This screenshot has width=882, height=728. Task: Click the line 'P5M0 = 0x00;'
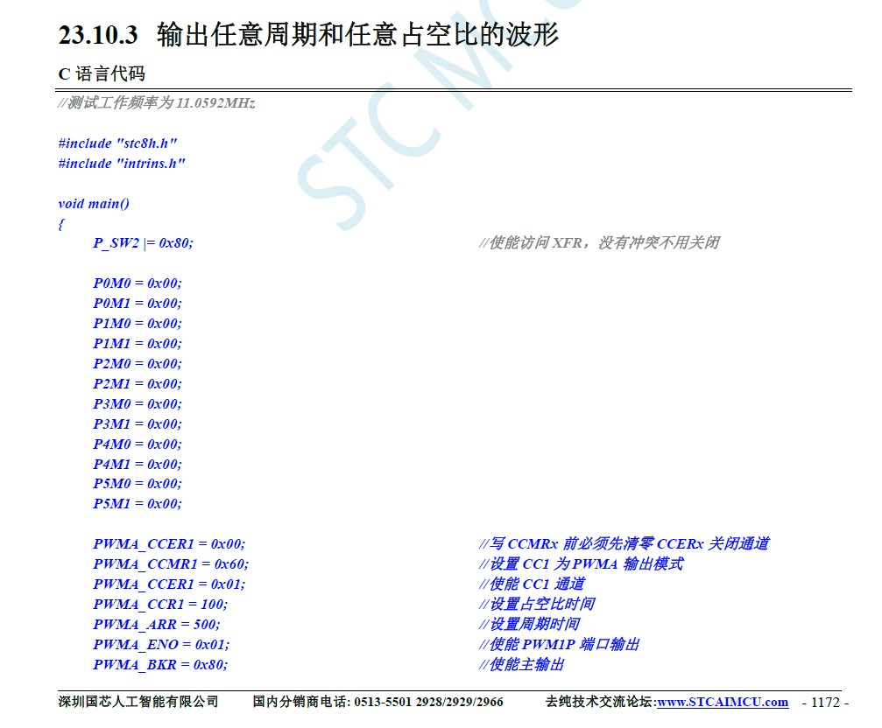point(138,484)
